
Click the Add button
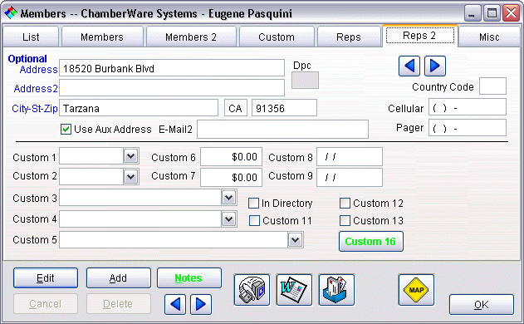pyautogui.click(x=118, y=277)
